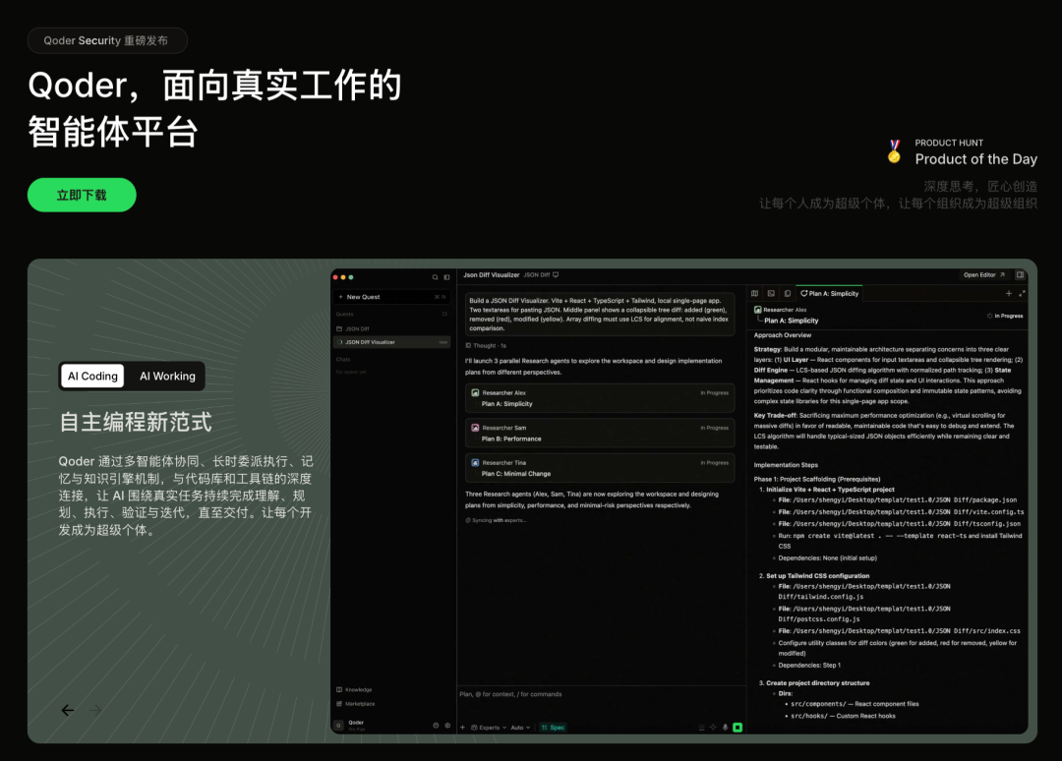The image size is (1062, 761).
Task: Click the Json Diff Visualizer window title
Action: 491,275
